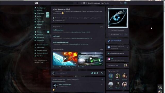
Task: Pause the Swedish House Mafia track
Action: [x=84, y=3]
